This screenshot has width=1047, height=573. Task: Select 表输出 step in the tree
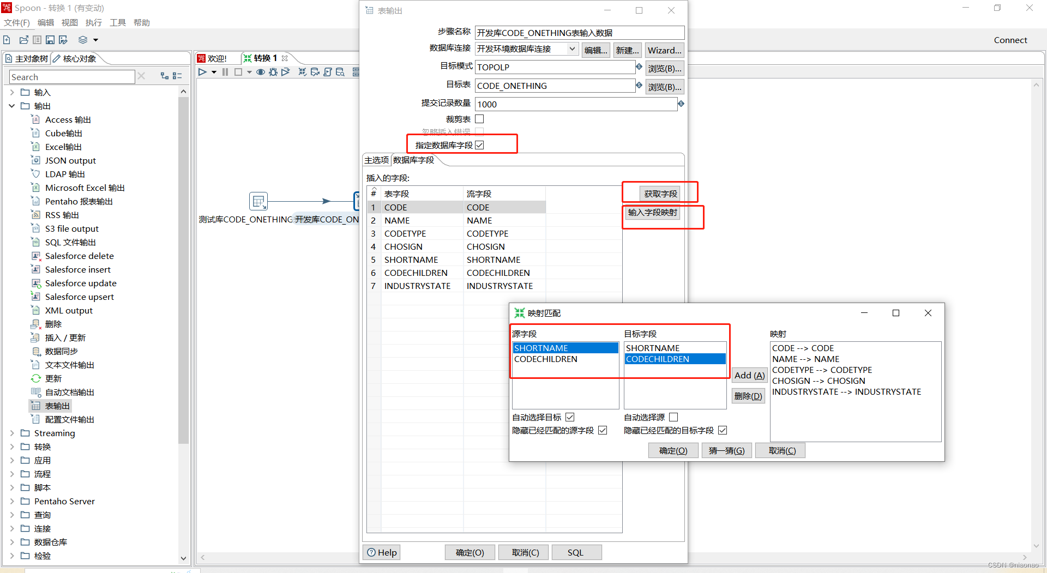point(57,406)
